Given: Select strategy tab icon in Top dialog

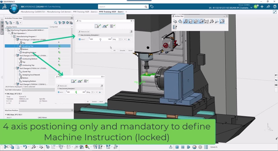Looking at the screenshot, I should click(98, 26).
